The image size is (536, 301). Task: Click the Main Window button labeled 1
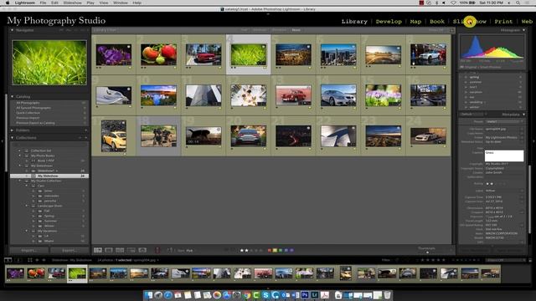pyautogui.click(x=8, y=260)
